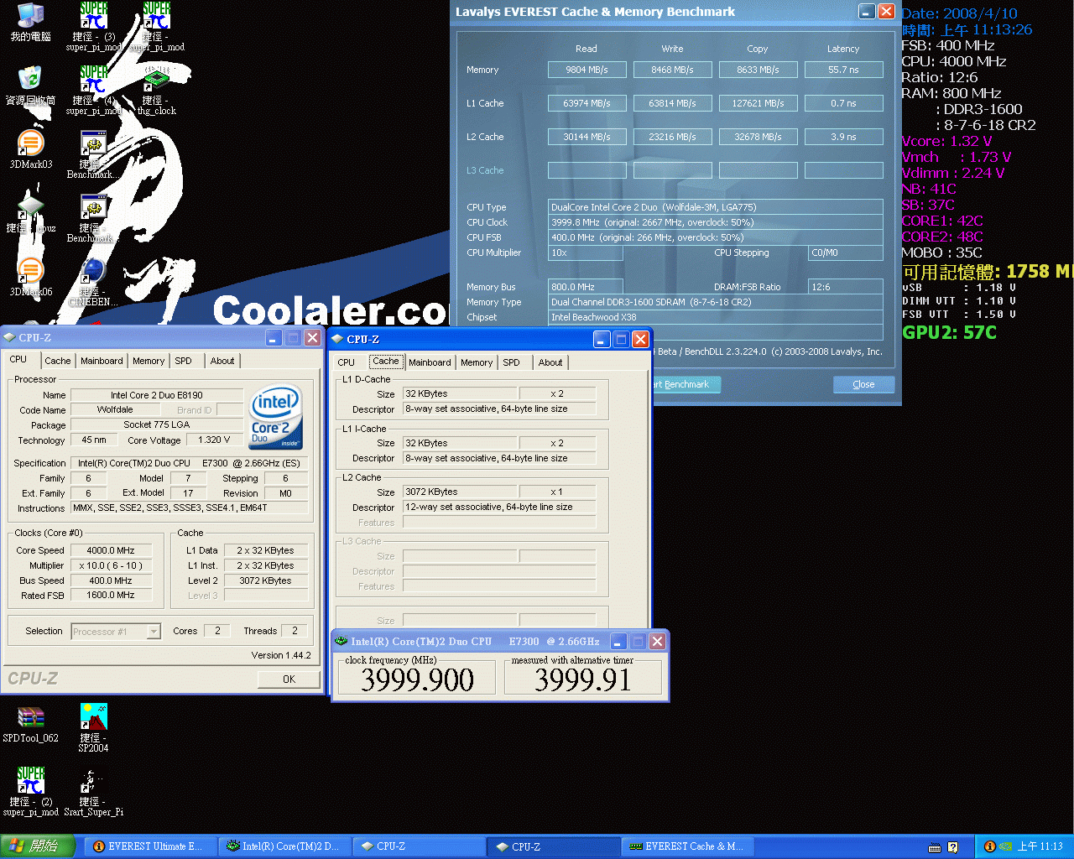
Task: Launch the thg_clock desktop shortcut
Action: (157, 91)
